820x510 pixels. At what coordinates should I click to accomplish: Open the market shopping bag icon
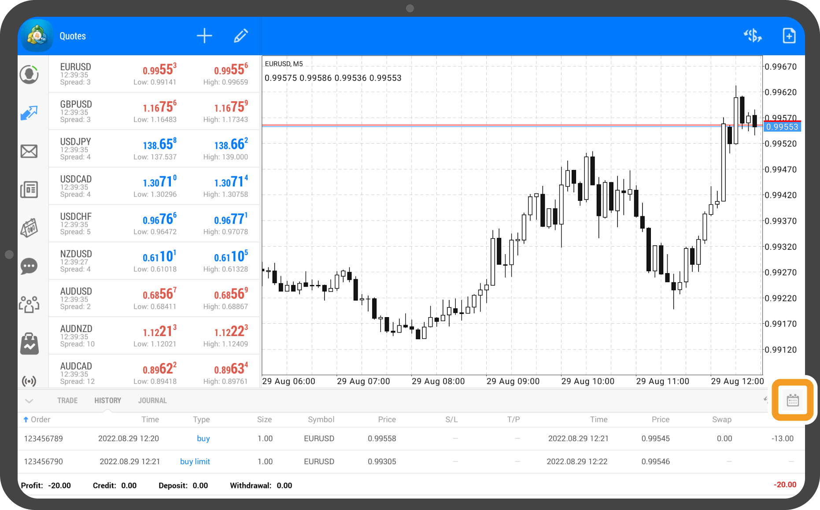29,344
